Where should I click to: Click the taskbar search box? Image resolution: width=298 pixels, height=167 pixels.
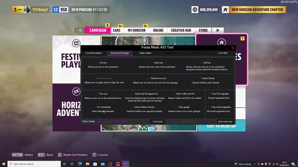tap(34, 164)
